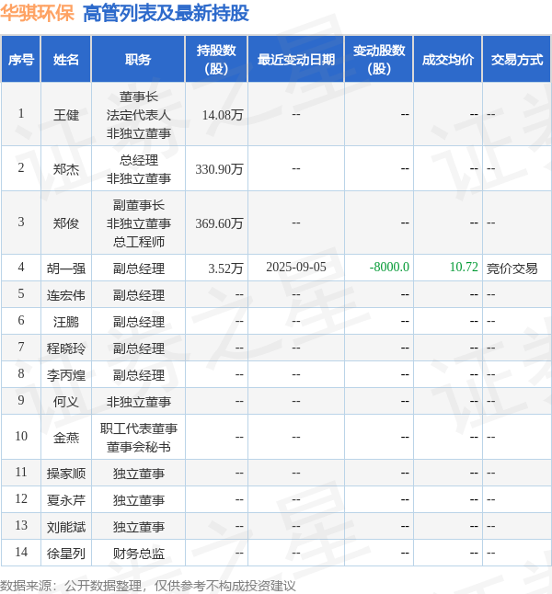Click 金燕's position 职工代表董事 董事会秘书

click(x=139, y=438)
